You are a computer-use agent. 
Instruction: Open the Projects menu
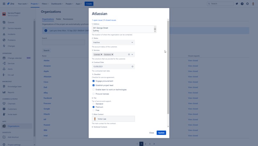coord(35,4)
